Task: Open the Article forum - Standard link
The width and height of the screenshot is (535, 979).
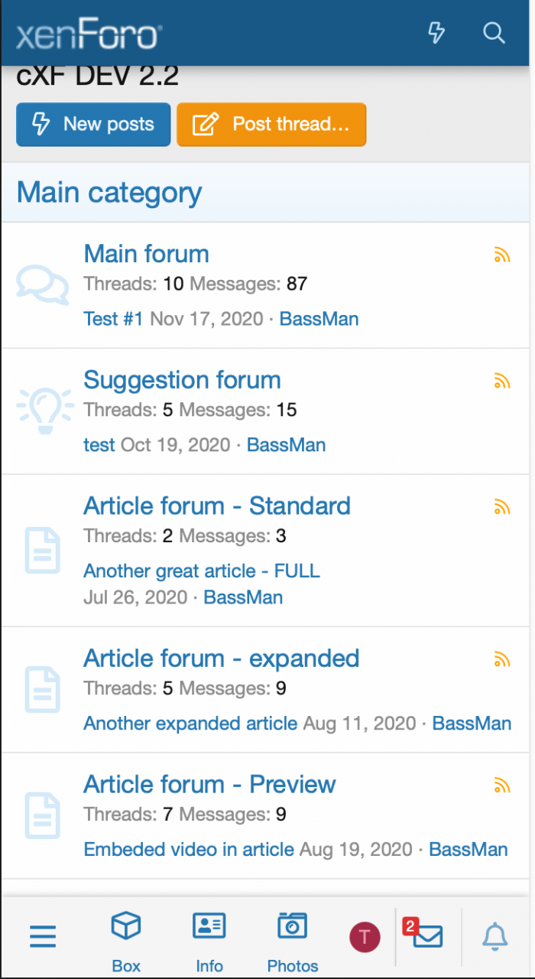Action: click(x=217, y=506)
